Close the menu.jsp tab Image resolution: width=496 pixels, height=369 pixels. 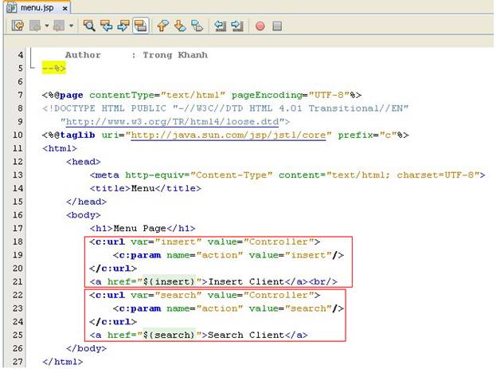(x=64, y=9)
